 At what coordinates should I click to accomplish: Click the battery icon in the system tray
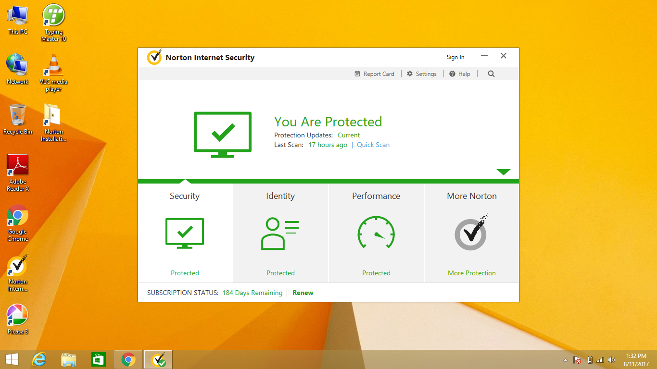[x=590, y=360]
